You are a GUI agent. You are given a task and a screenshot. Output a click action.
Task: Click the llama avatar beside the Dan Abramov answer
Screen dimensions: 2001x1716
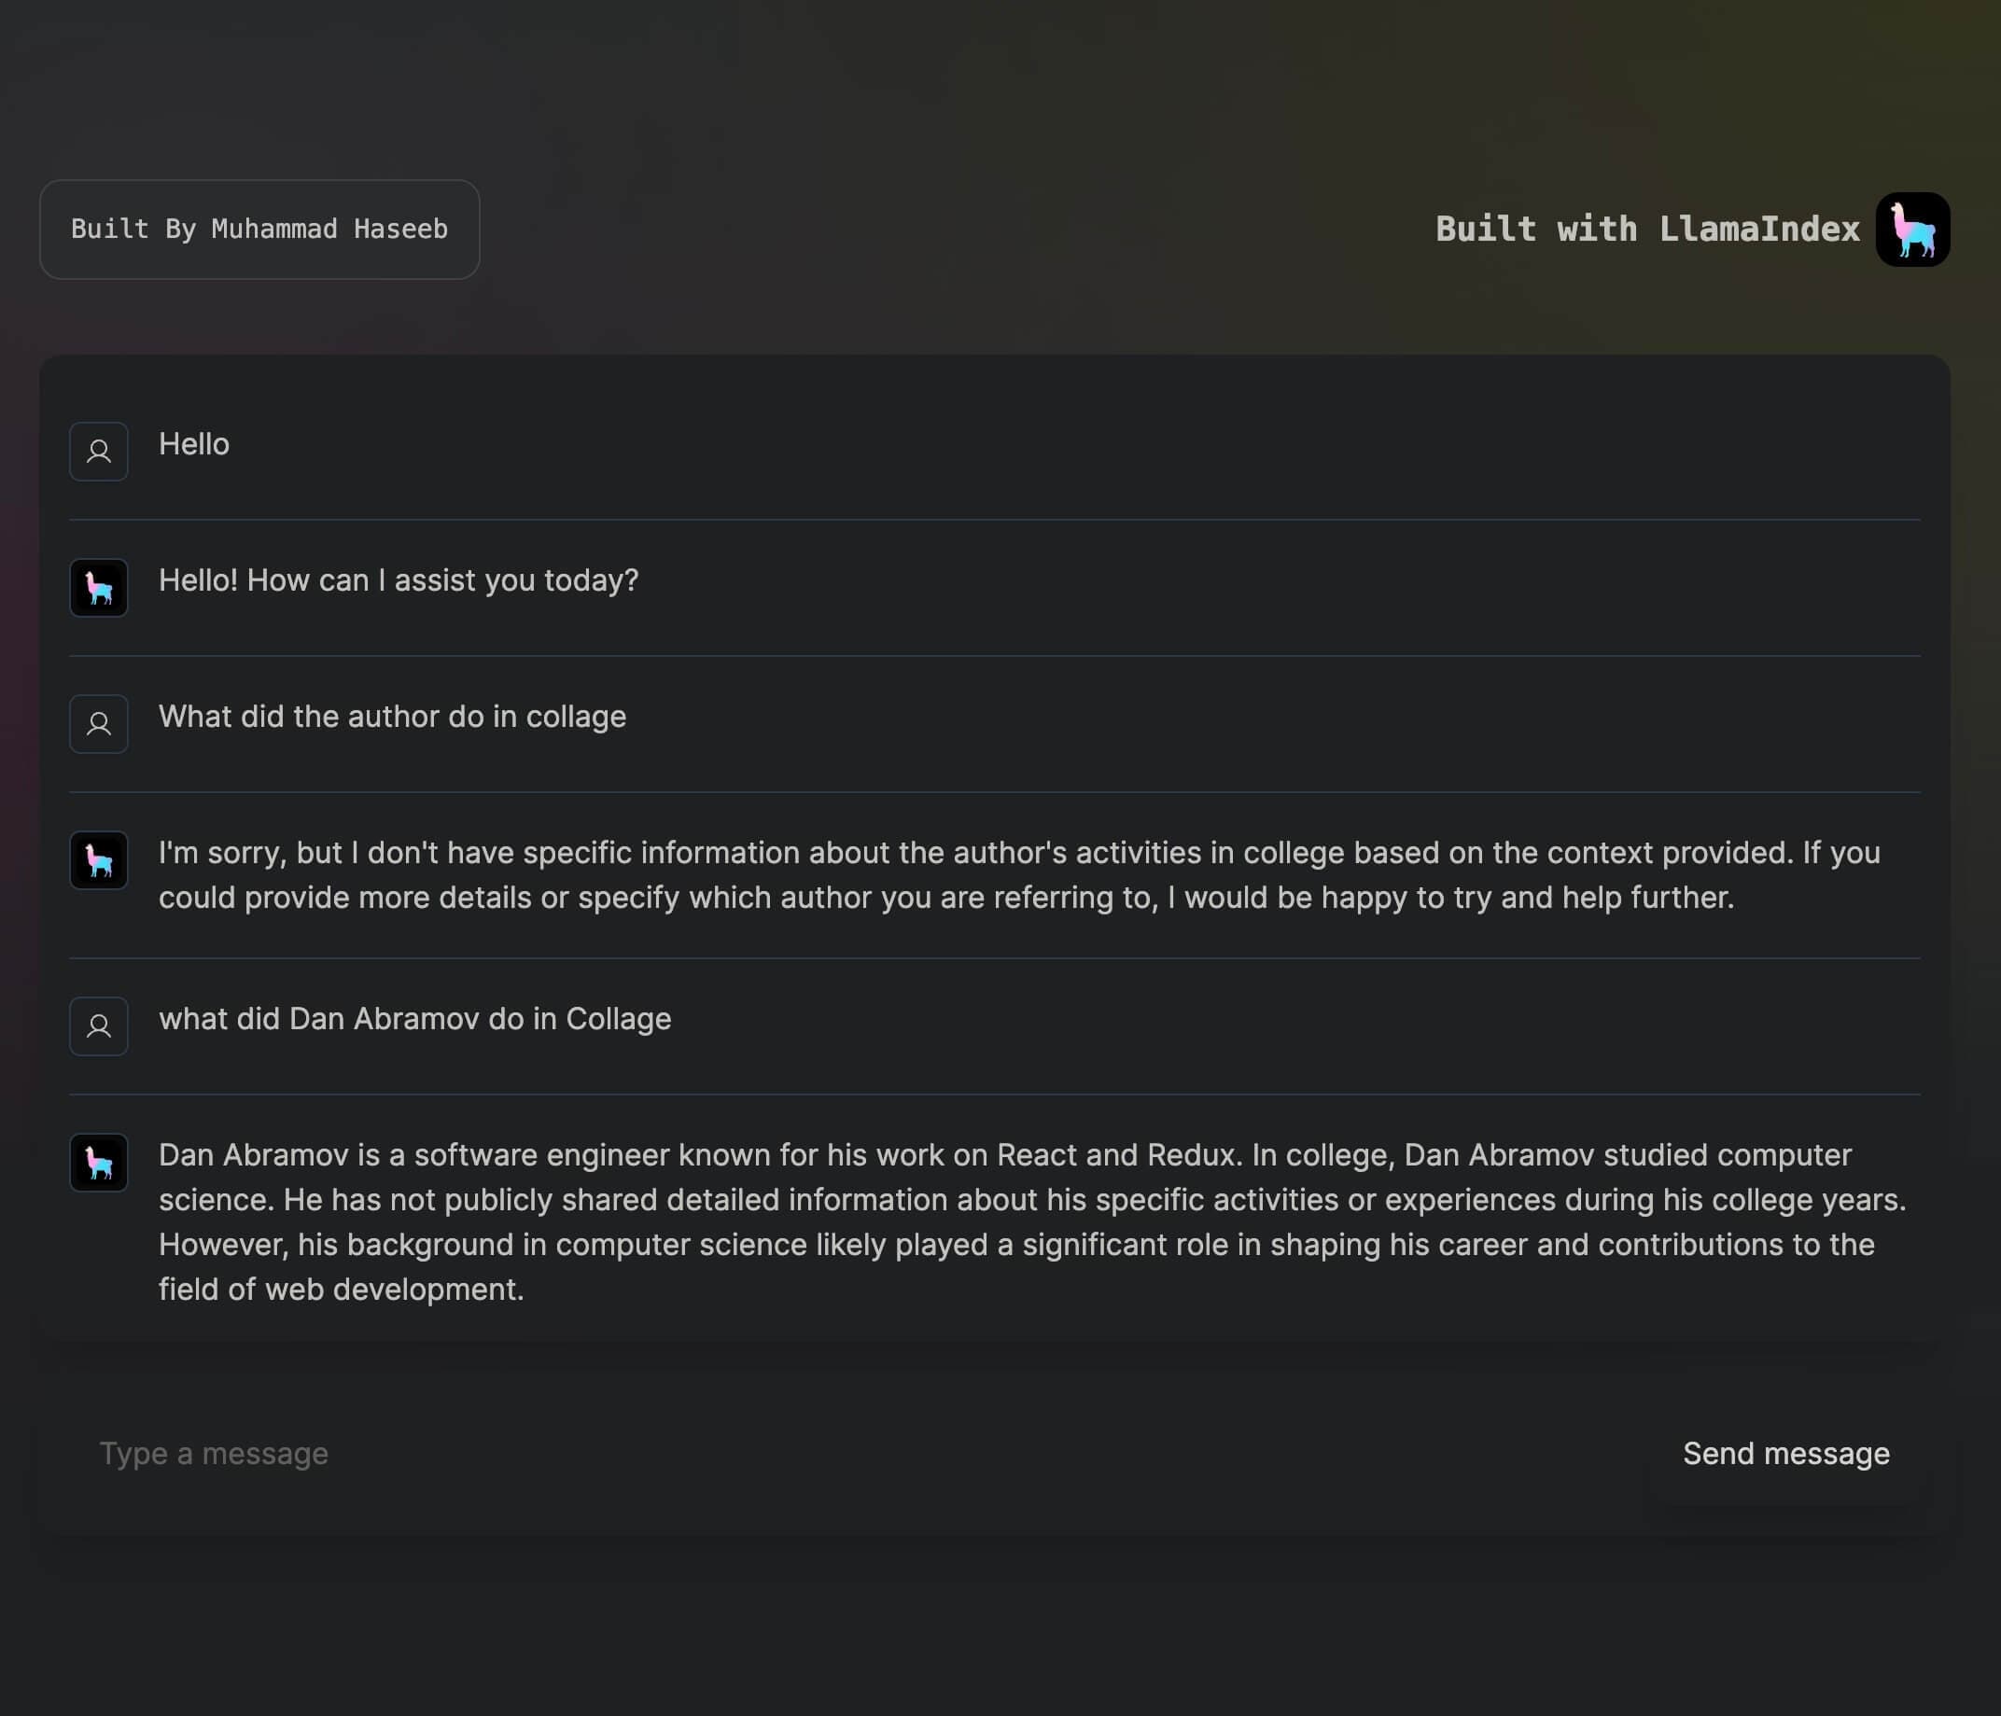click(x=99, y=1162)
